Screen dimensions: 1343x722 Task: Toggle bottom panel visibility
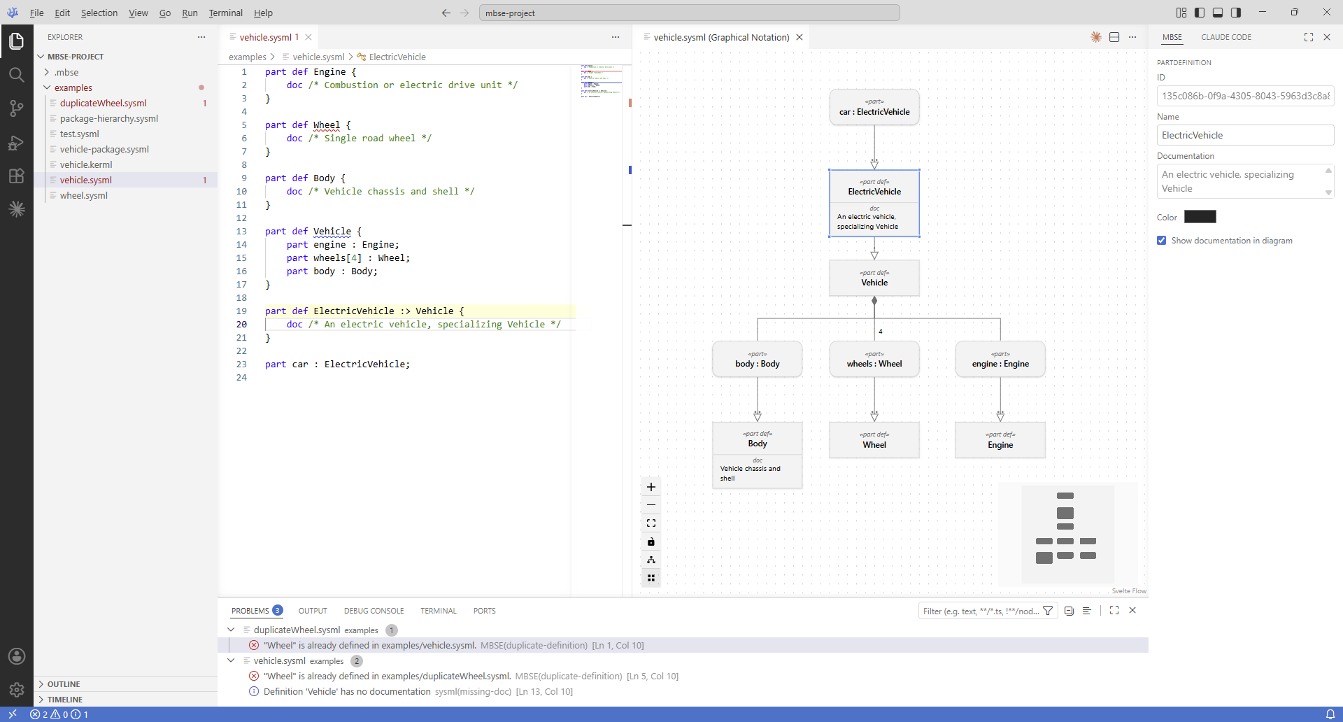click(x=1218, y=13)
